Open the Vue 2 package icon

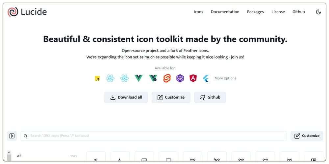(139, 78)
